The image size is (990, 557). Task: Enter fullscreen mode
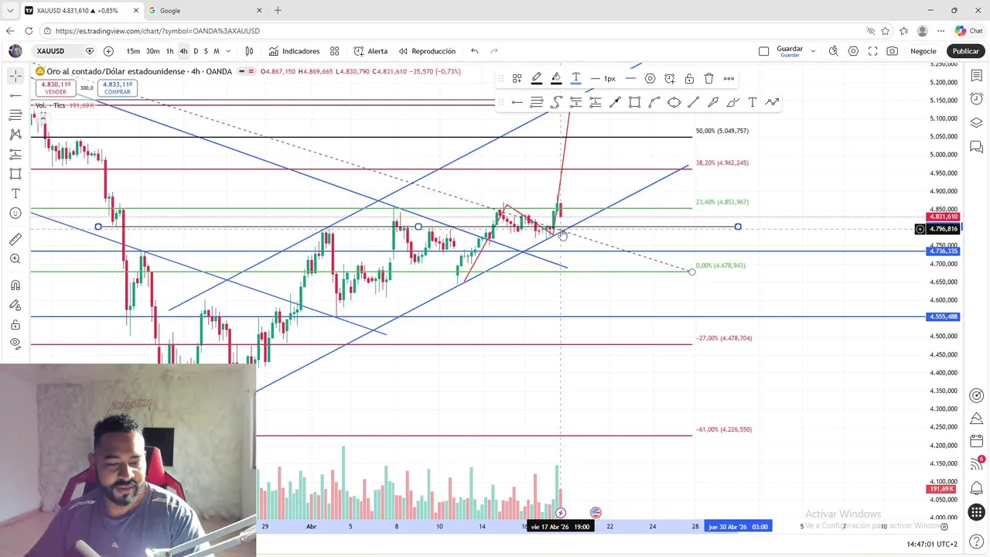[872, 51]
